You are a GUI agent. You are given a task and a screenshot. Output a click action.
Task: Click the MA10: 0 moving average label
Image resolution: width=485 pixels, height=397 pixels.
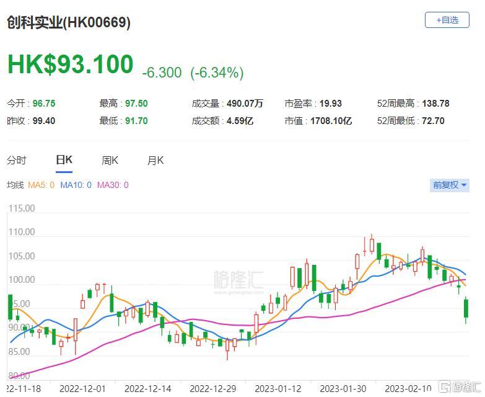coord(76,185)
